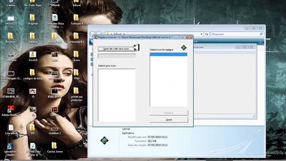Screen dimensions: 286x161
Task: Select the De-Tudo-Aqui folder on the desktop
Action: tap(33, 3)
